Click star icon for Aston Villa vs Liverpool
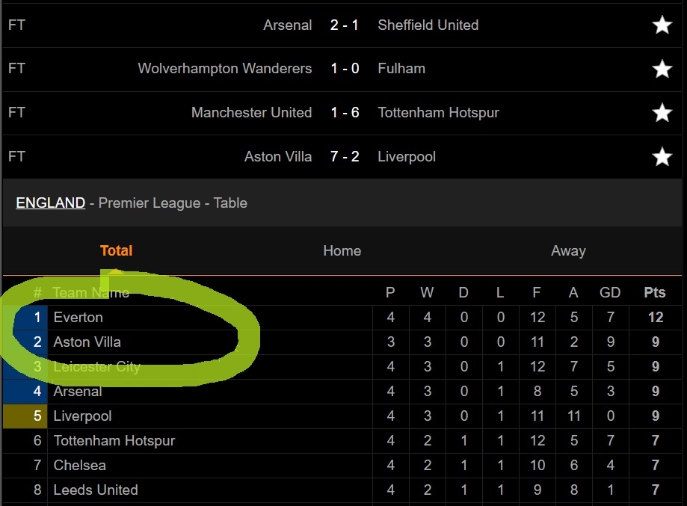 [662, 157]
